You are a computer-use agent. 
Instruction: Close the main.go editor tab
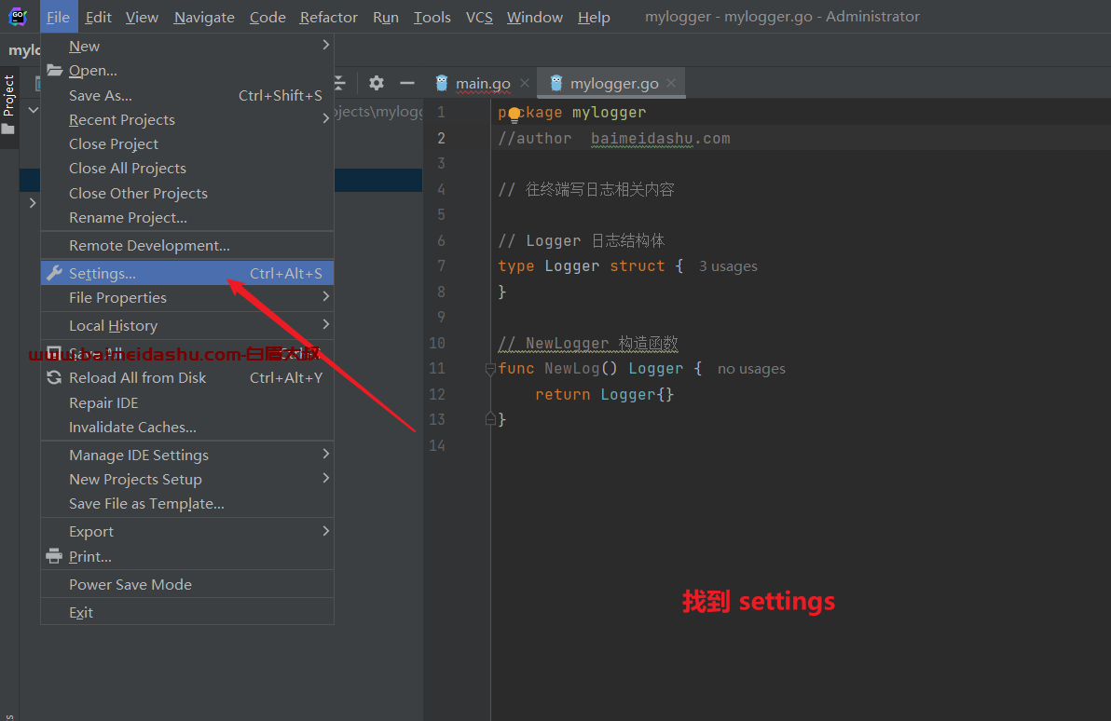525,83
